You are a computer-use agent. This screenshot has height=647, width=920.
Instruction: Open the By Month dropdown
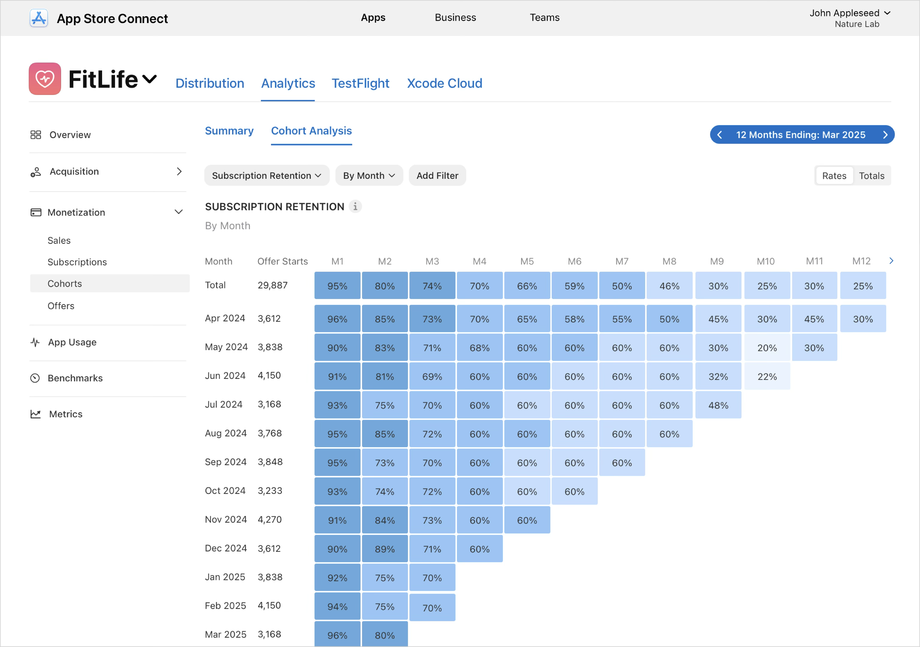coord(369,176)
